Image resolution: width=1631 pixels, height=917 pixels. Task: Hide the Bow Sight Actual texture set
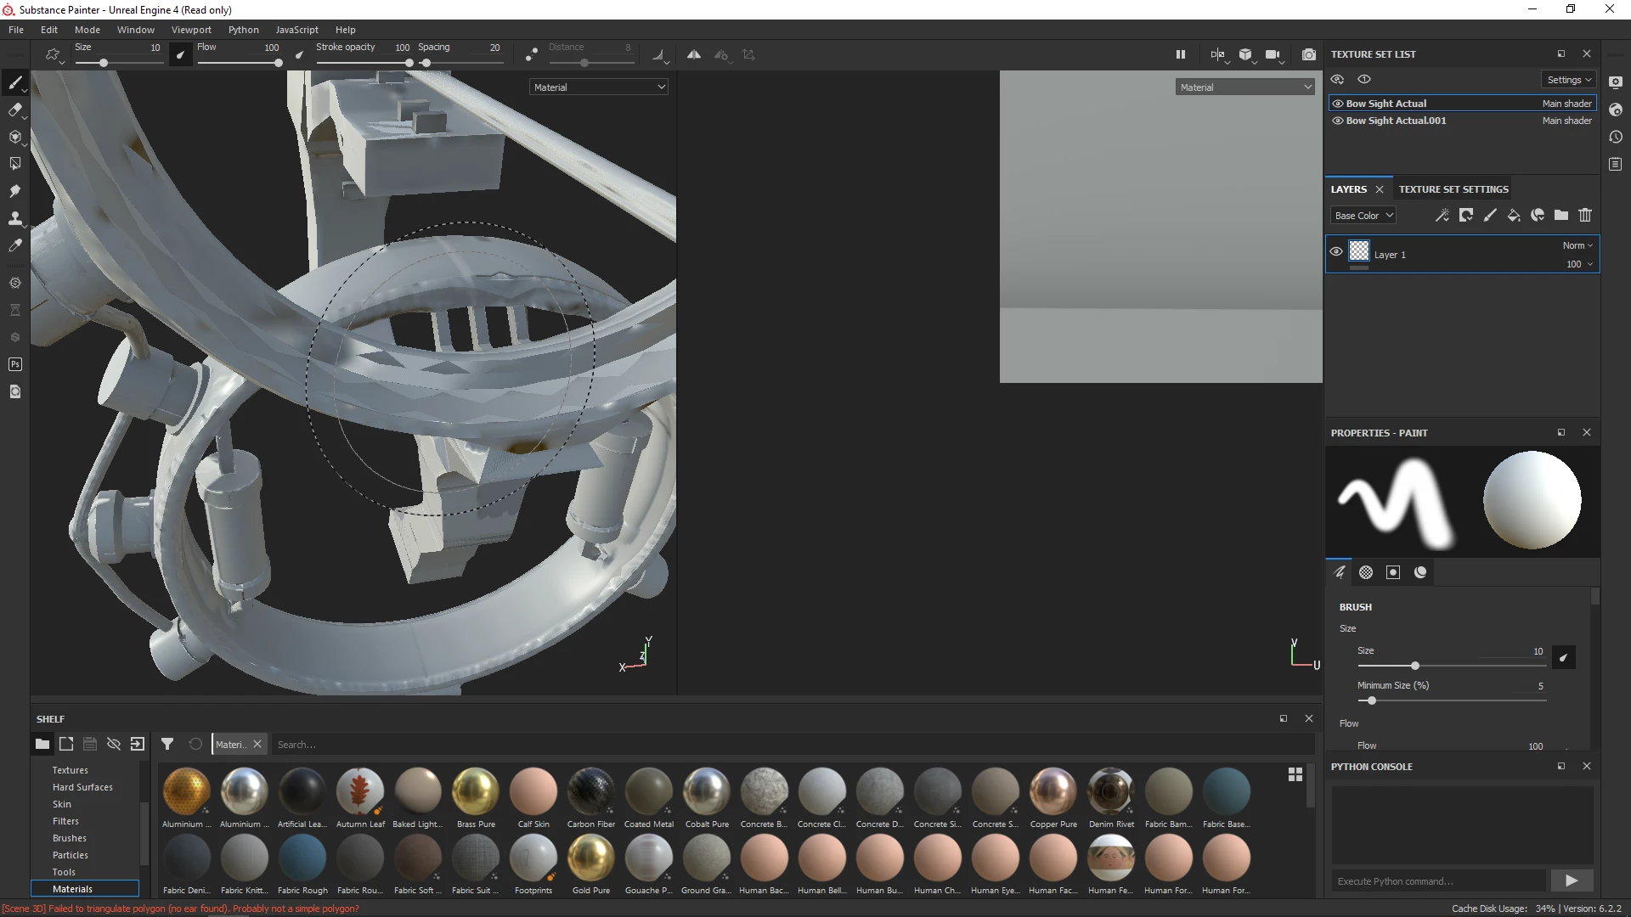click(1338, 104)
